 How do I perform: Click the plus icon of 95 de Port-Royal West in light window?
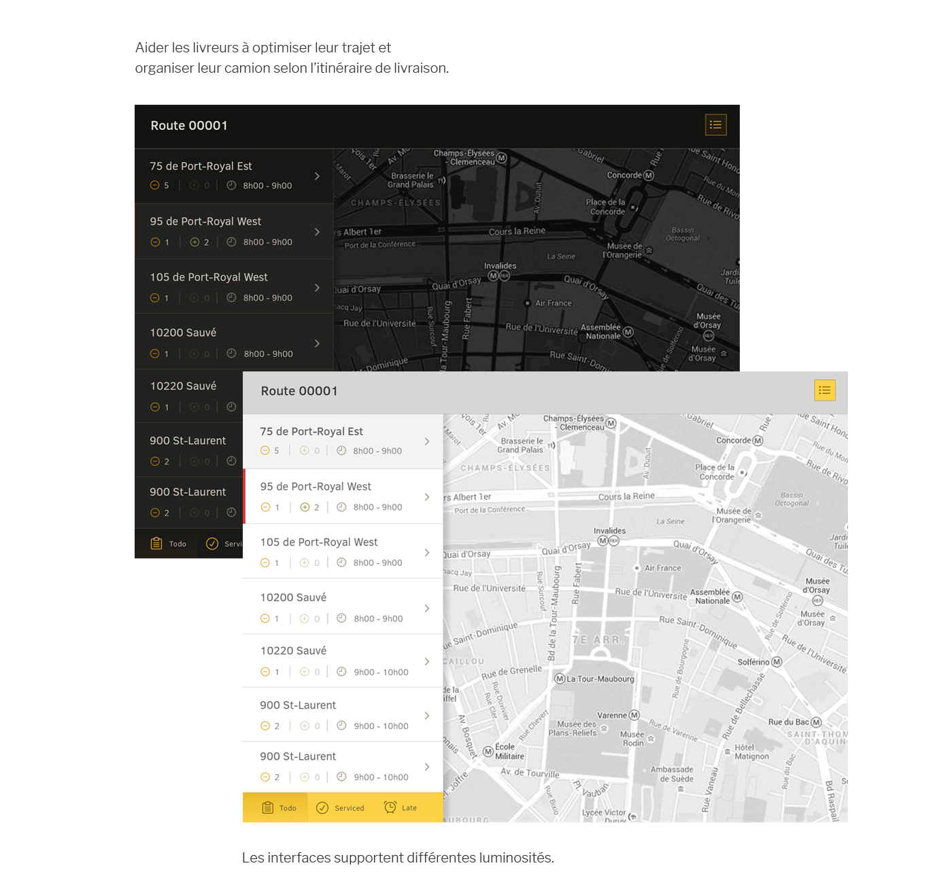(x=305, y=507)
